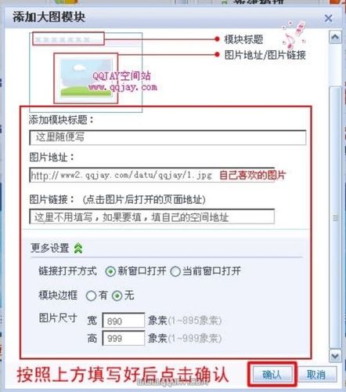The width and height of the screenshot is (346, 392).
Task: Click the 高 pixel height field
Action: coord(124,338)
